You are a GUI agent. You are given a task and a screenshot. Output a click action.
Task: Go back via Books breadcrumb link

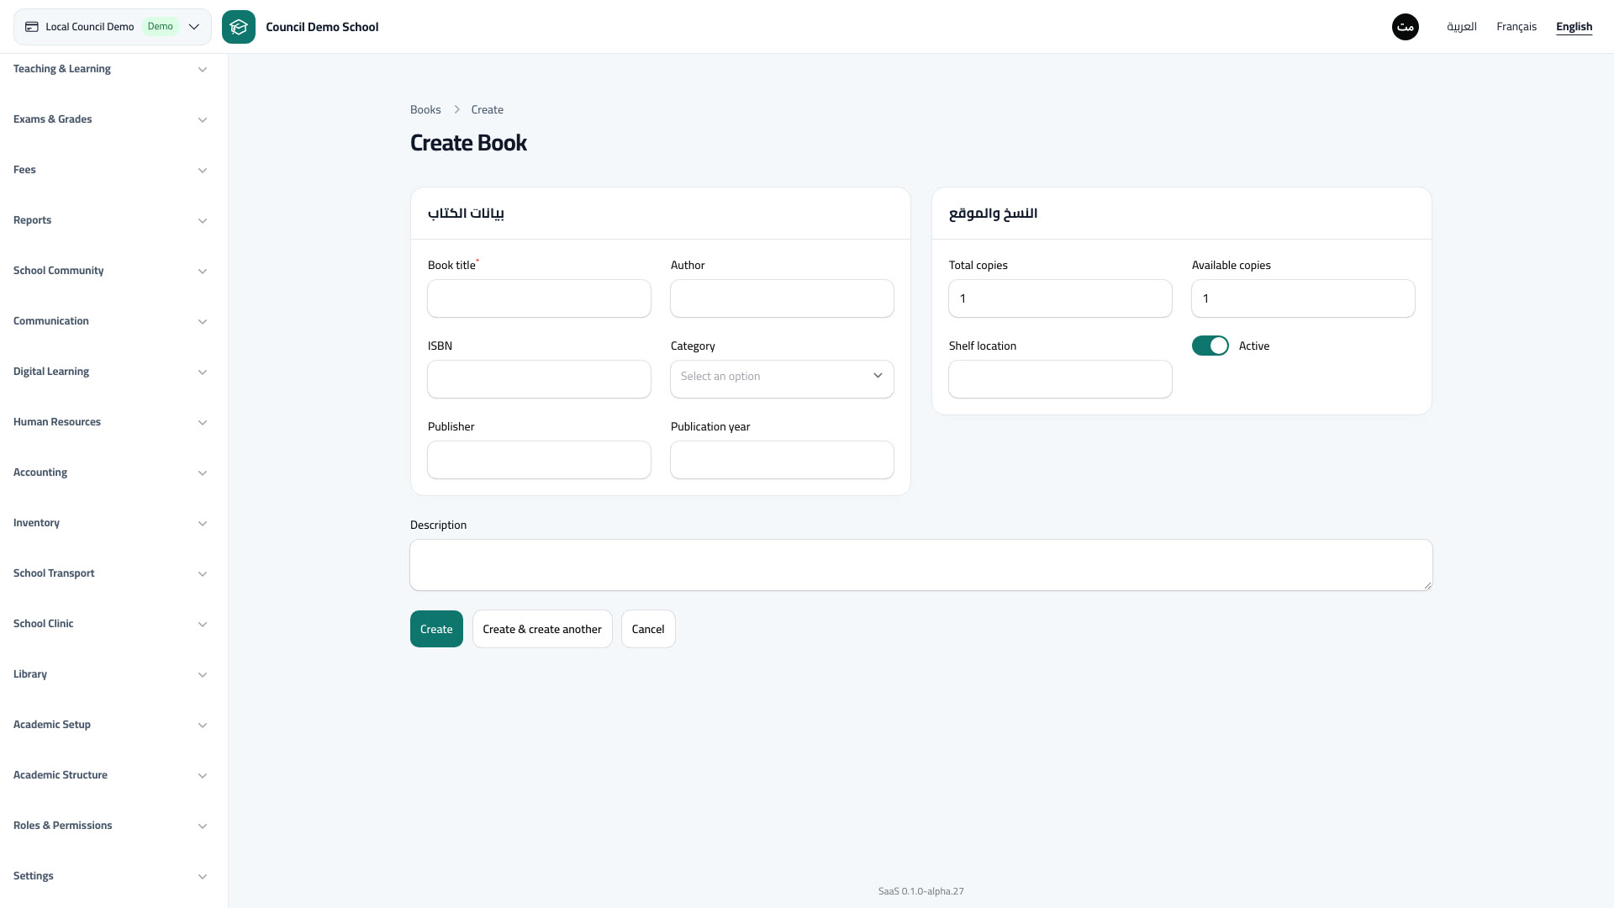425,110
